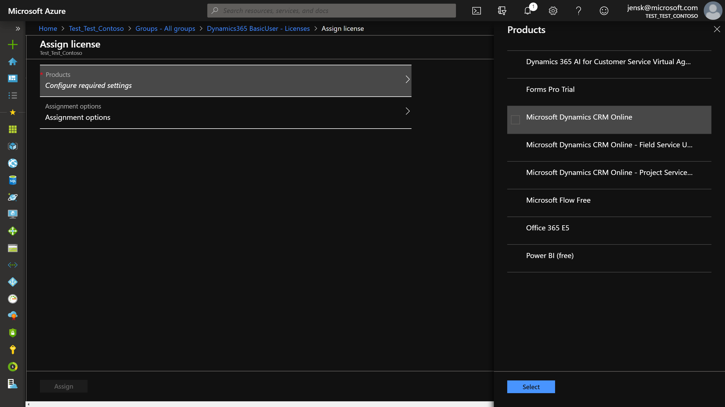Open Virtual networks arrows icon
Screen dimensions: 725x407
coord(12,265)
